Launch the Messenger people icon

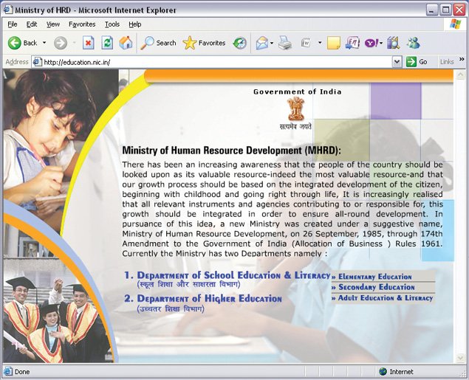(x=414, y=43)
